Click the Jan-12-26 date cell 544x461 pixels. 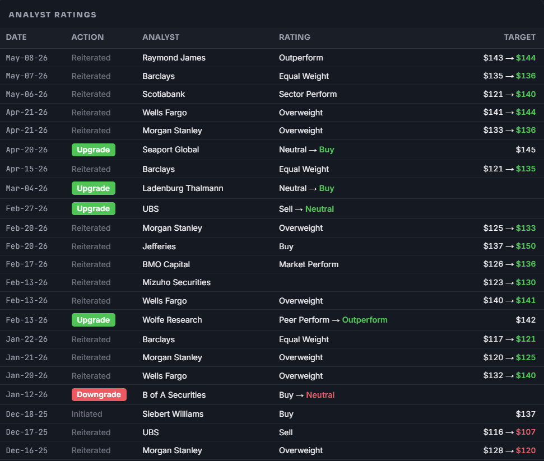(27, 395)
